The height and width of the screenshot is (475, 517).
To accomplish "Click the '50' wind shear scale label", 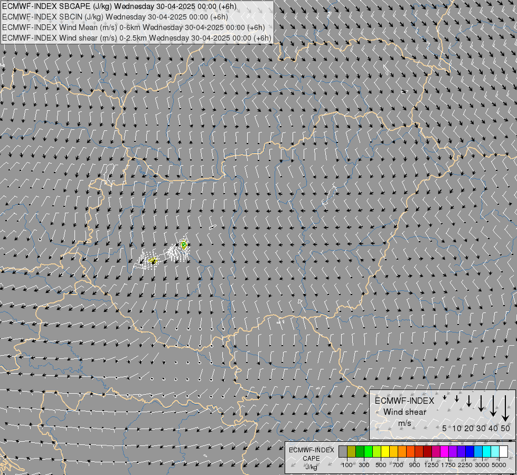I will coord(505,428).
